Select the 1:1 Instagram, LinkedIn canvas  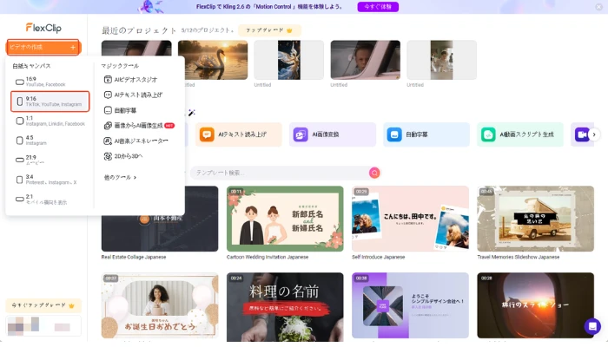[x=50, y=121]
